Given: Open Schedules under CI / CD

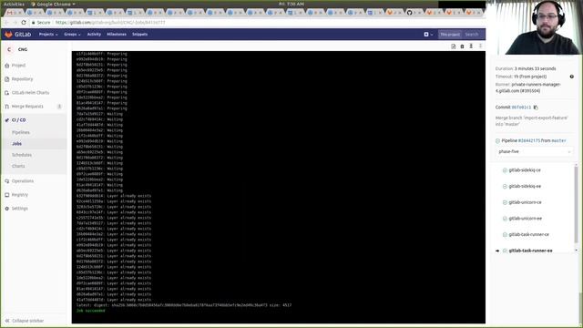Looking at the screenshot, I should (22, 155).
